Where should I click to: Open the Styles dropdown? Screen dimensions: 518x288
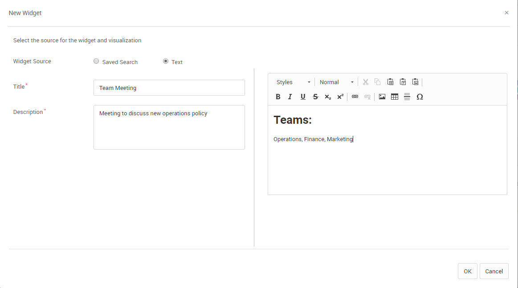click(x=293, y=82)
